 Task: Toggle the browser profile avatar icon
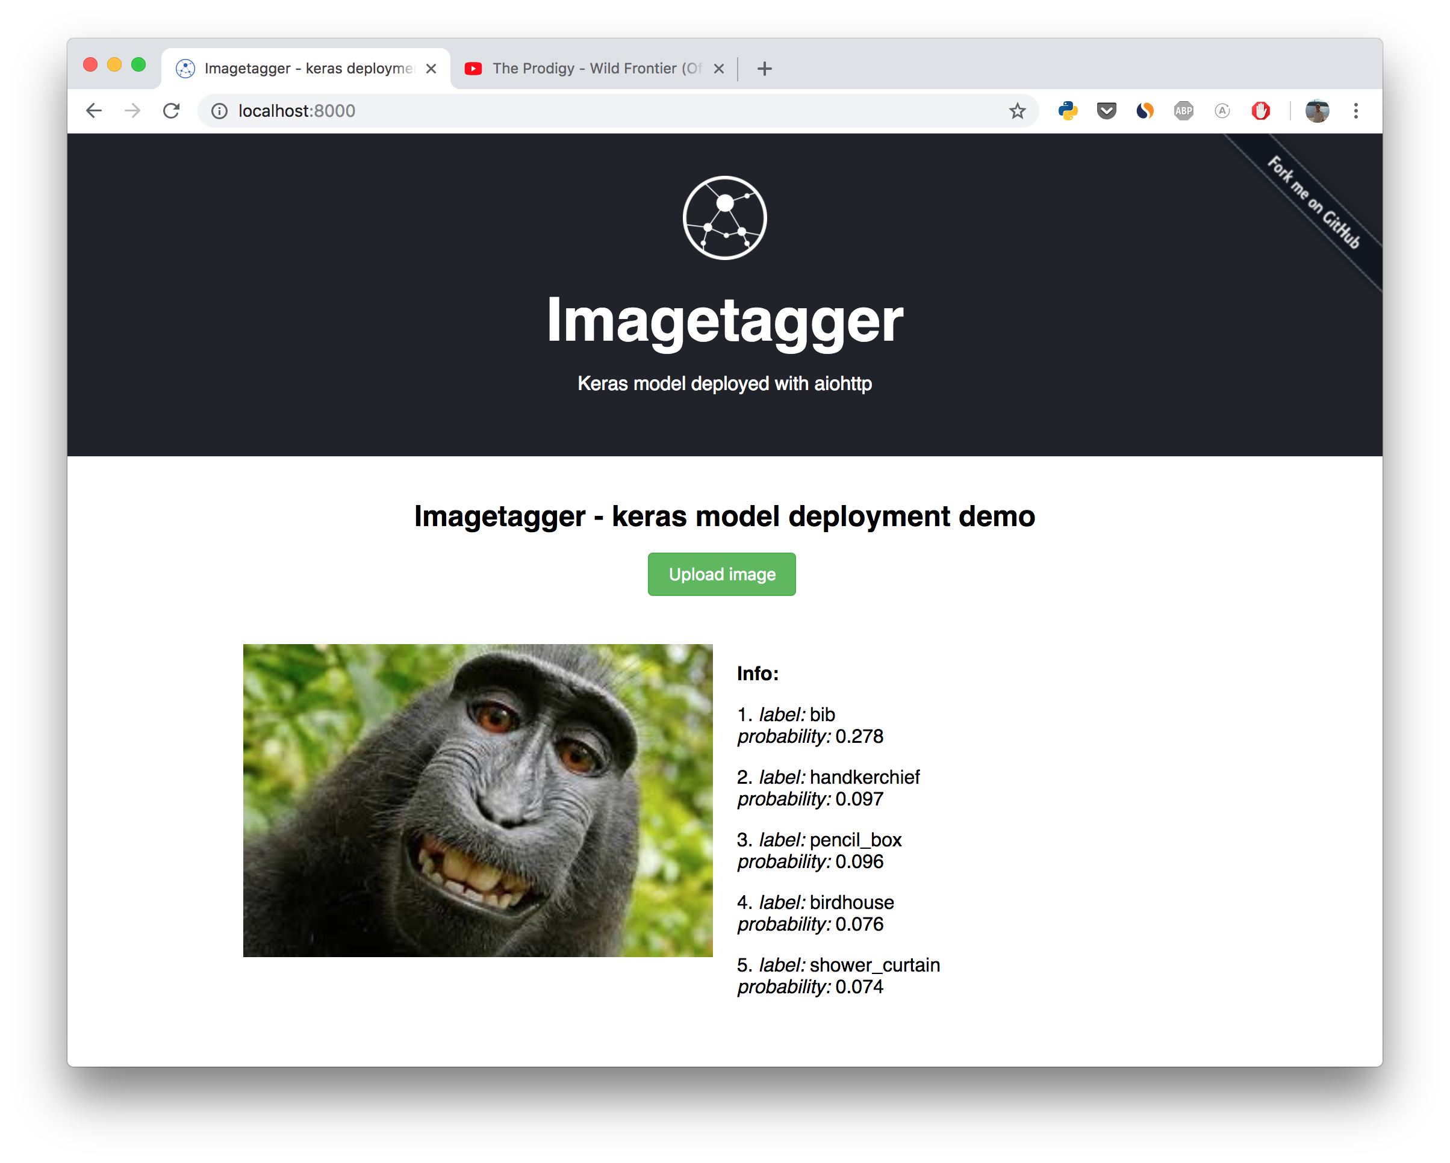coord(1317,110)
